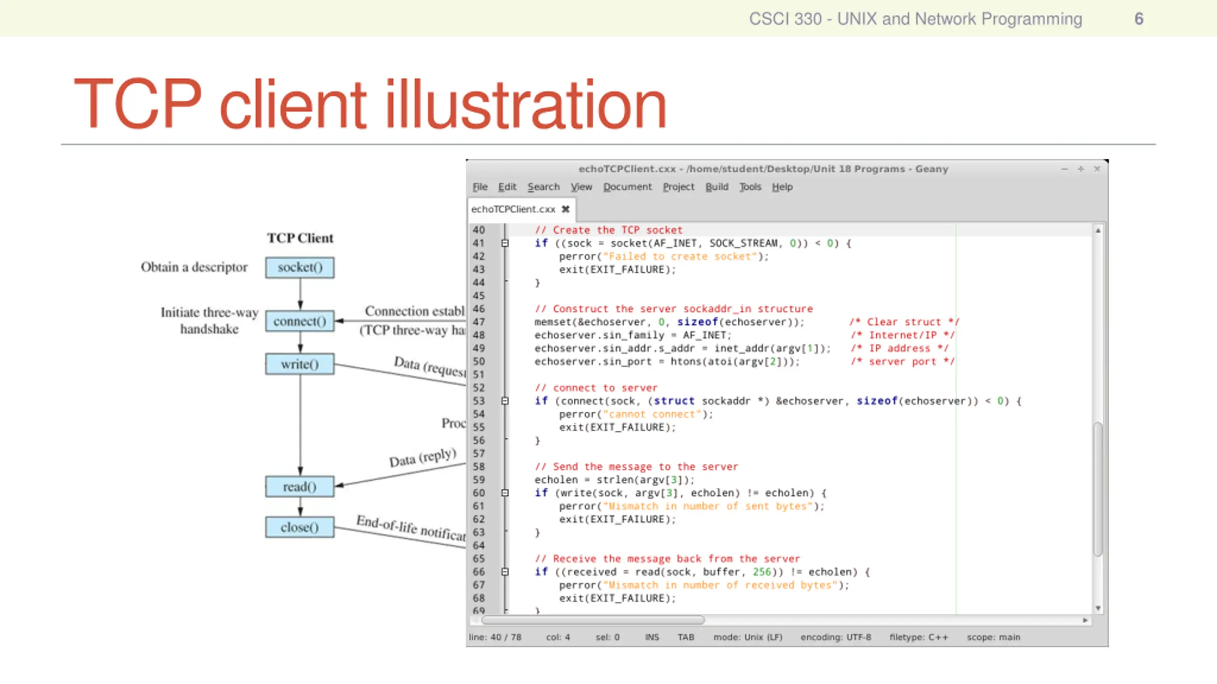This screenshot has height=684, width=1217.
Task: Open the File menu
Action: coord(480,187)
